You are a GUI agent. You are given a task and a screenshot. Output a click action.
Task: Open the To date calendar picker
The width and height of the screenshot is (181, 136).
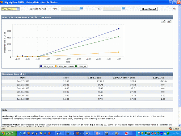tap(123, 8)
